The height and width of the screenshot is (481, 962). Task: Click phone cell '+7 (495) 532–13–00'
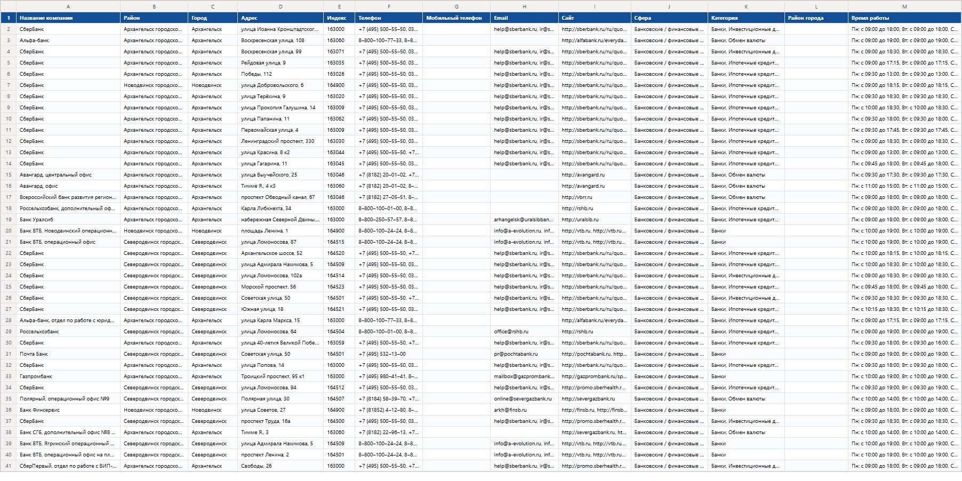[x=389, y=354]
